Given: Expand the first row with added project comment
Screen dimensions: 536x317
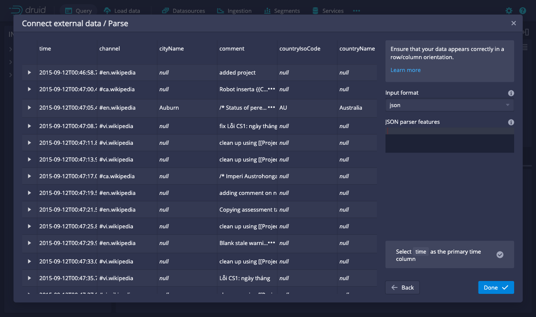Looking at the screenshot, I should pos(30,72).
